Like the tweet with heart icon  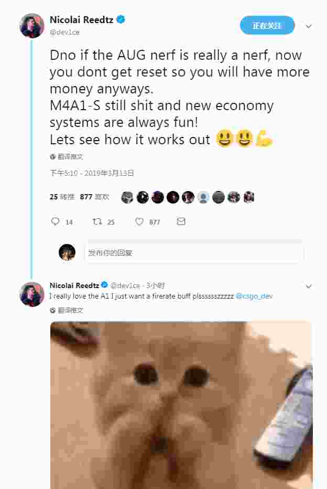[x=139, y=221]
